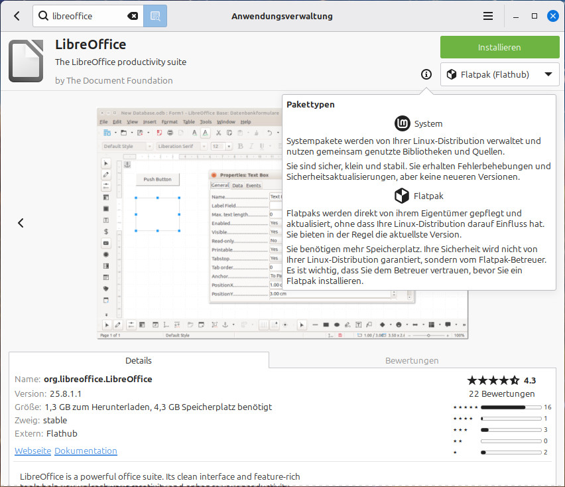
Task: Show the previous screenshot with left arrow
Action: click(x=21, y=223)
